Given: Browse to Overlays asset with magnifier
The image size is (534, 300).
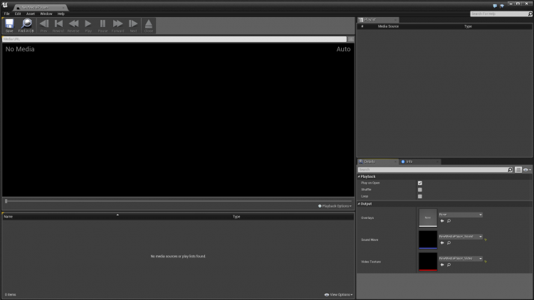Looking at the screenshot, I should pyautogui.click(x=449, y=221).
